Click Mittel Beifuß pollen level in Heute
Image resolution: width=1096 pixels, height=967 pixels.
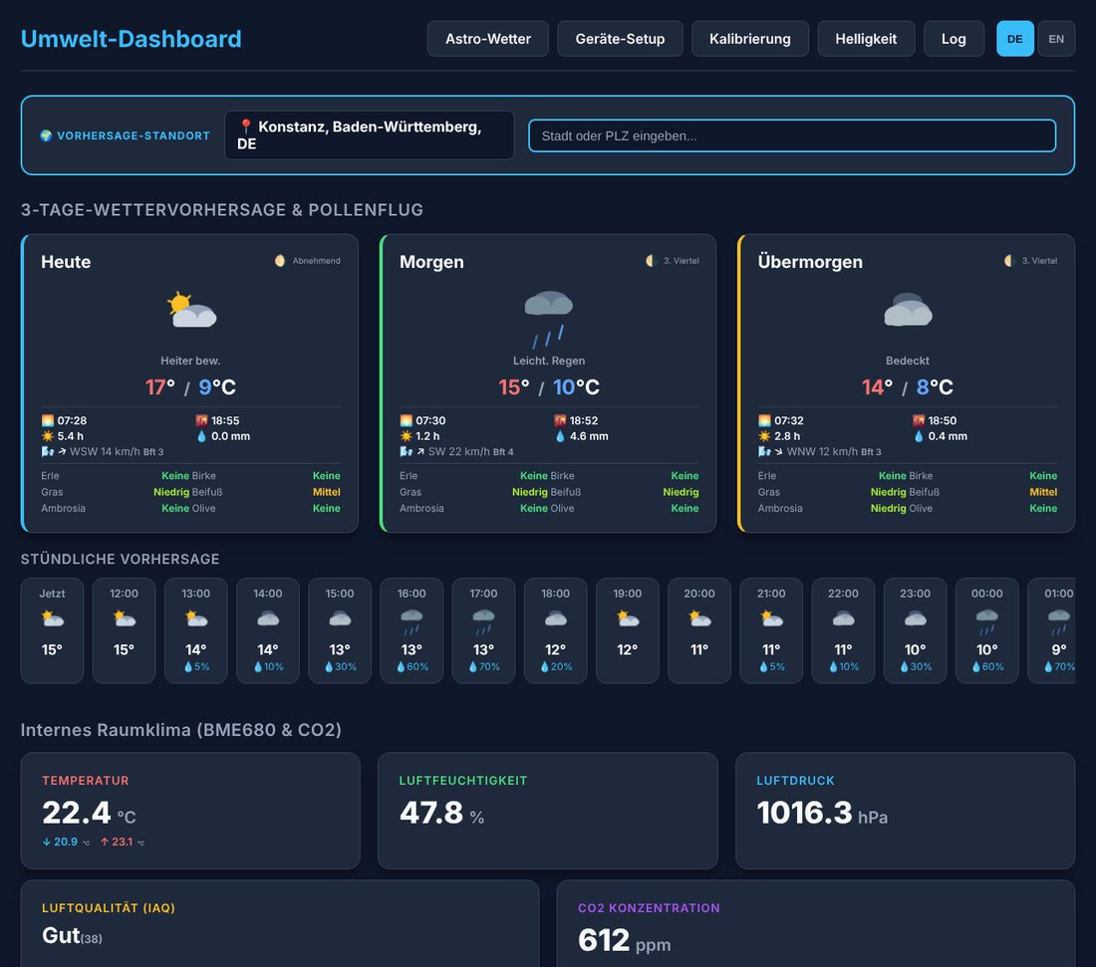(x=327, y=492)
